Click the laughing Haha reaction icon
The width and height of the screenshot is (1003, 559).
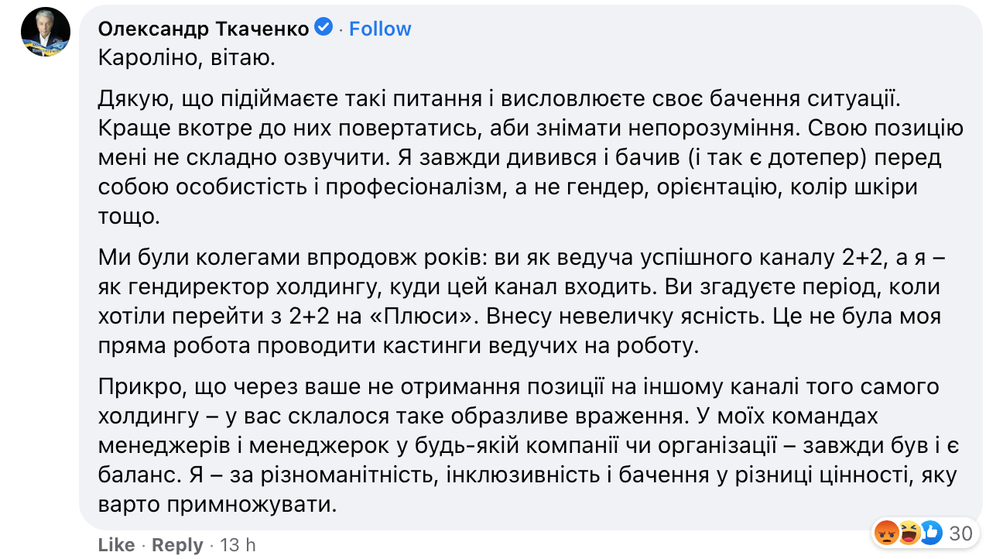point(909,533)
